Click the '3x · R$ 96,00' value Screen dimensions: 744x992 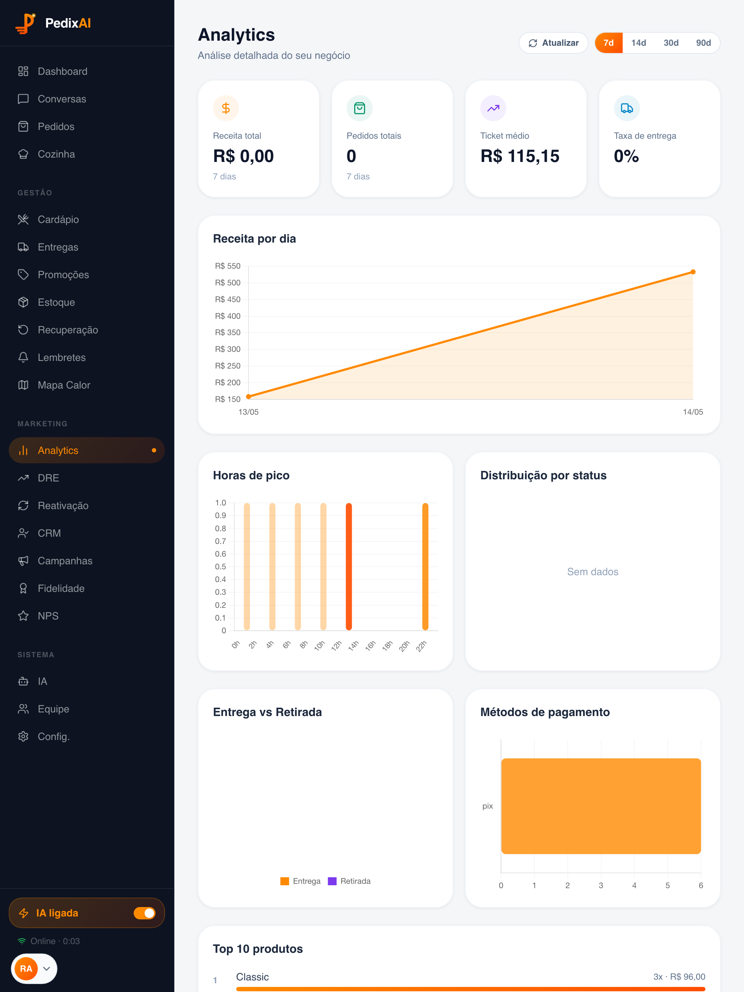coord(679,977)
